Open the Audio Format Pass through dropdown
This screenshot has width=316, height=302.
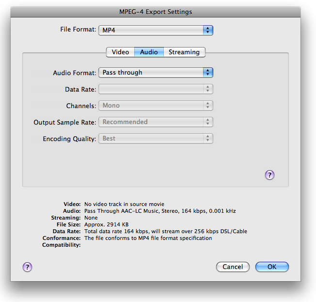pos(156,72)
